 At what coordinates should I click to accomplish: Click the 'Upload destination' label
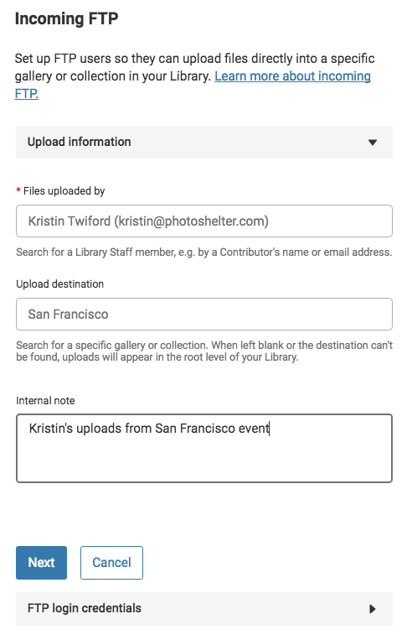60,284
